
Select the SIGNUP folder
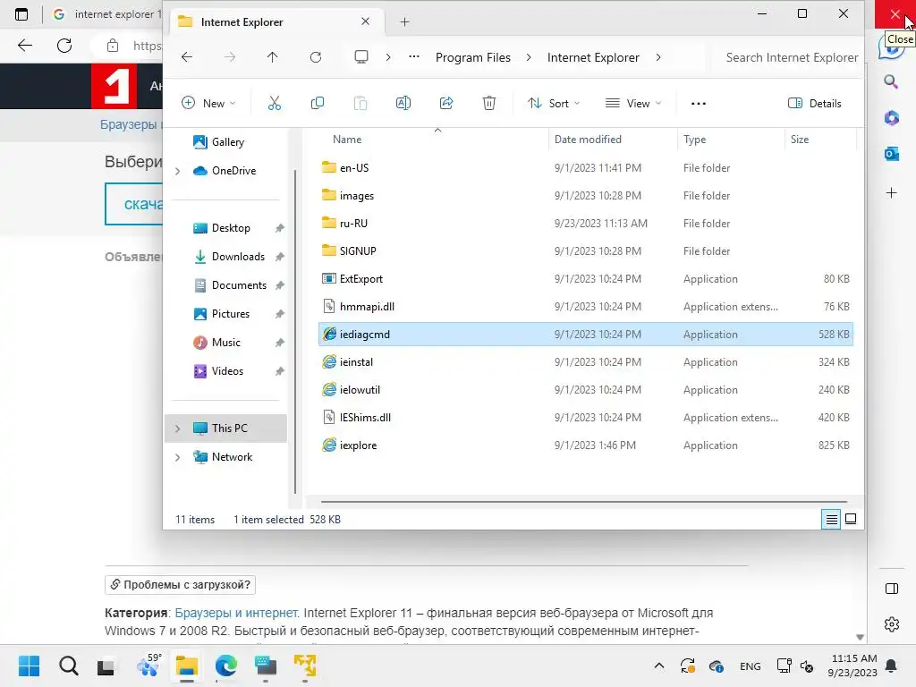click(x=585, y=251)
